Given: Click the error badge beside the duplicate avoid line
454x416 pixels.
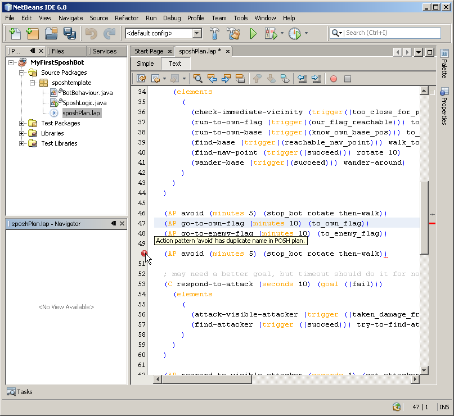Looking at the screenshot, I should tap(144, 254).
